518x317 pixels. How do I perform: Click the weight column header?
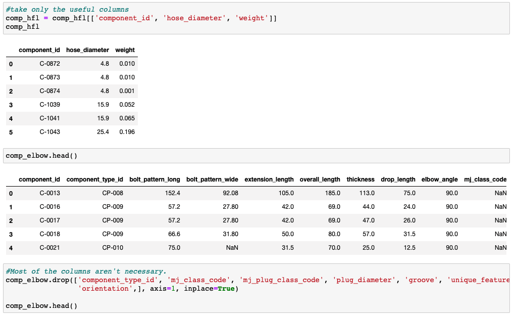[x=125, y=50]
